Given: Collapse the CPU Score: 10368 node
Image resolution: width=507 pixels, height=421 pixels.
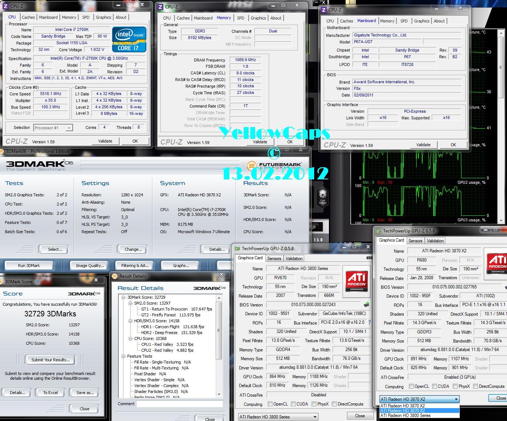Looking at the screenshot, I should pos(131,338).
